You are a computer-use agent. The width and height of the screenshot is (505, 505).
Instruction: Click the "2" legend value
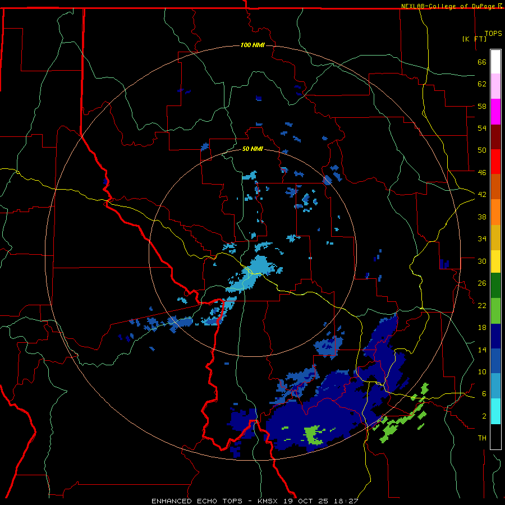pyautogui.click(x=484, y=416)
